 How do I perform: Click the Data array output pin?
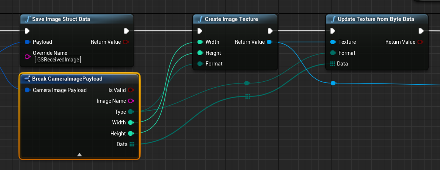click(132, 144)
